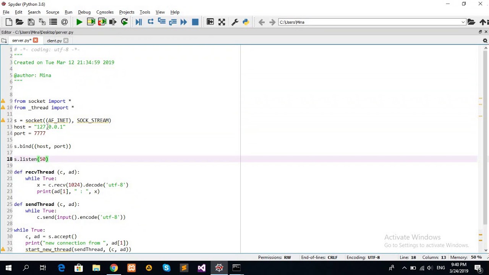Close the editor pane

pos(486,32)
